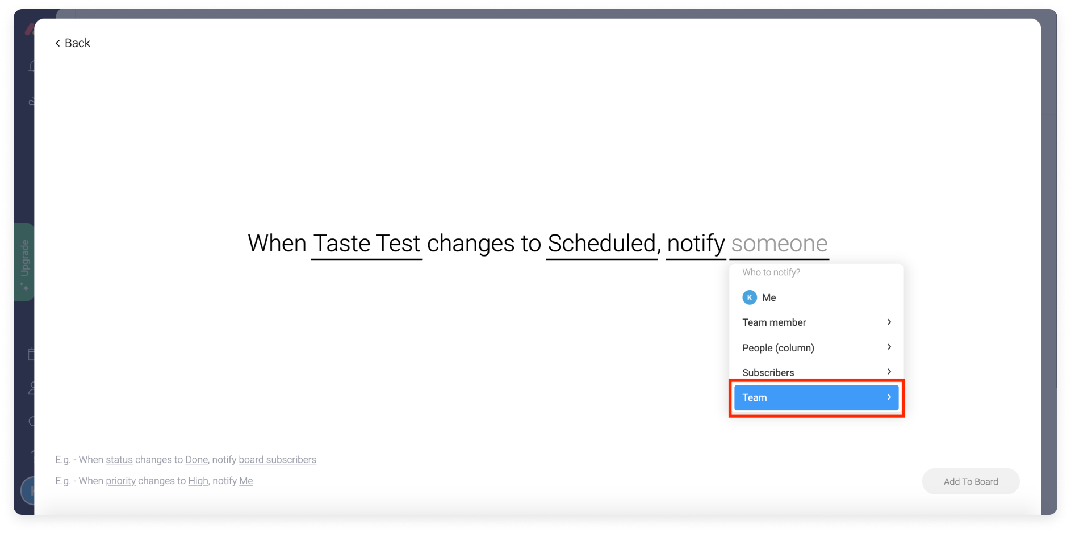Viewport: 1071px width, 533px height.
Task: Click the priority link in the example
Action: click(120, 481)
